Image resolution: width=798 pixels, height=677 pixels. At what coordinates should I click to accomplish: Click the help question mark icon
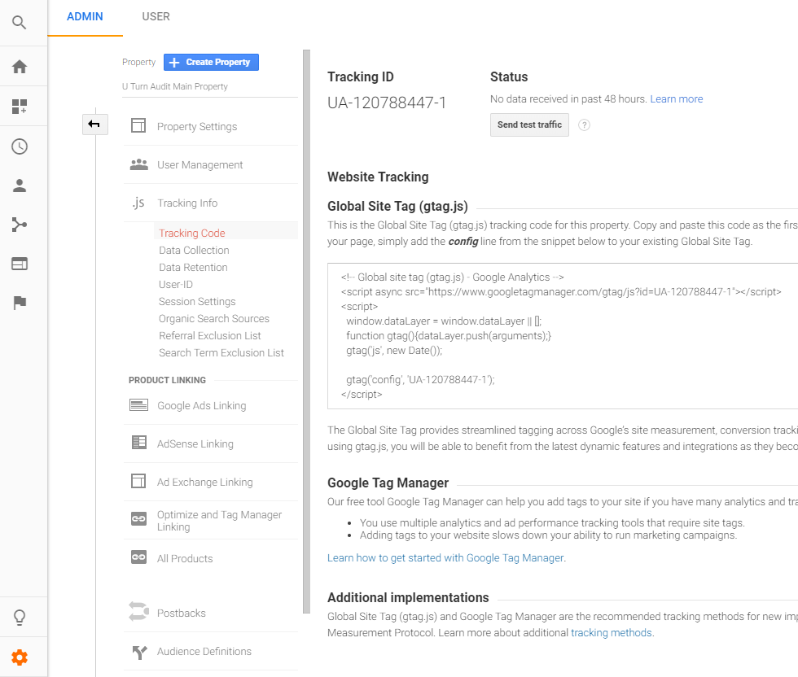click(x=585, y=125)
